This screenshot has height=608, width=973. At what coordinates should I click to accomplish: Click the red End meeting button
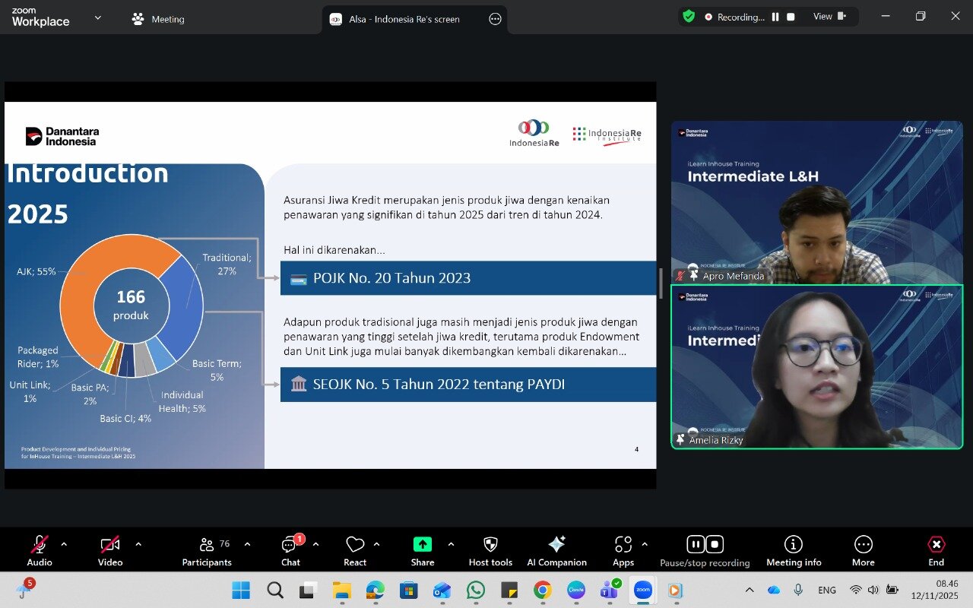936,550
